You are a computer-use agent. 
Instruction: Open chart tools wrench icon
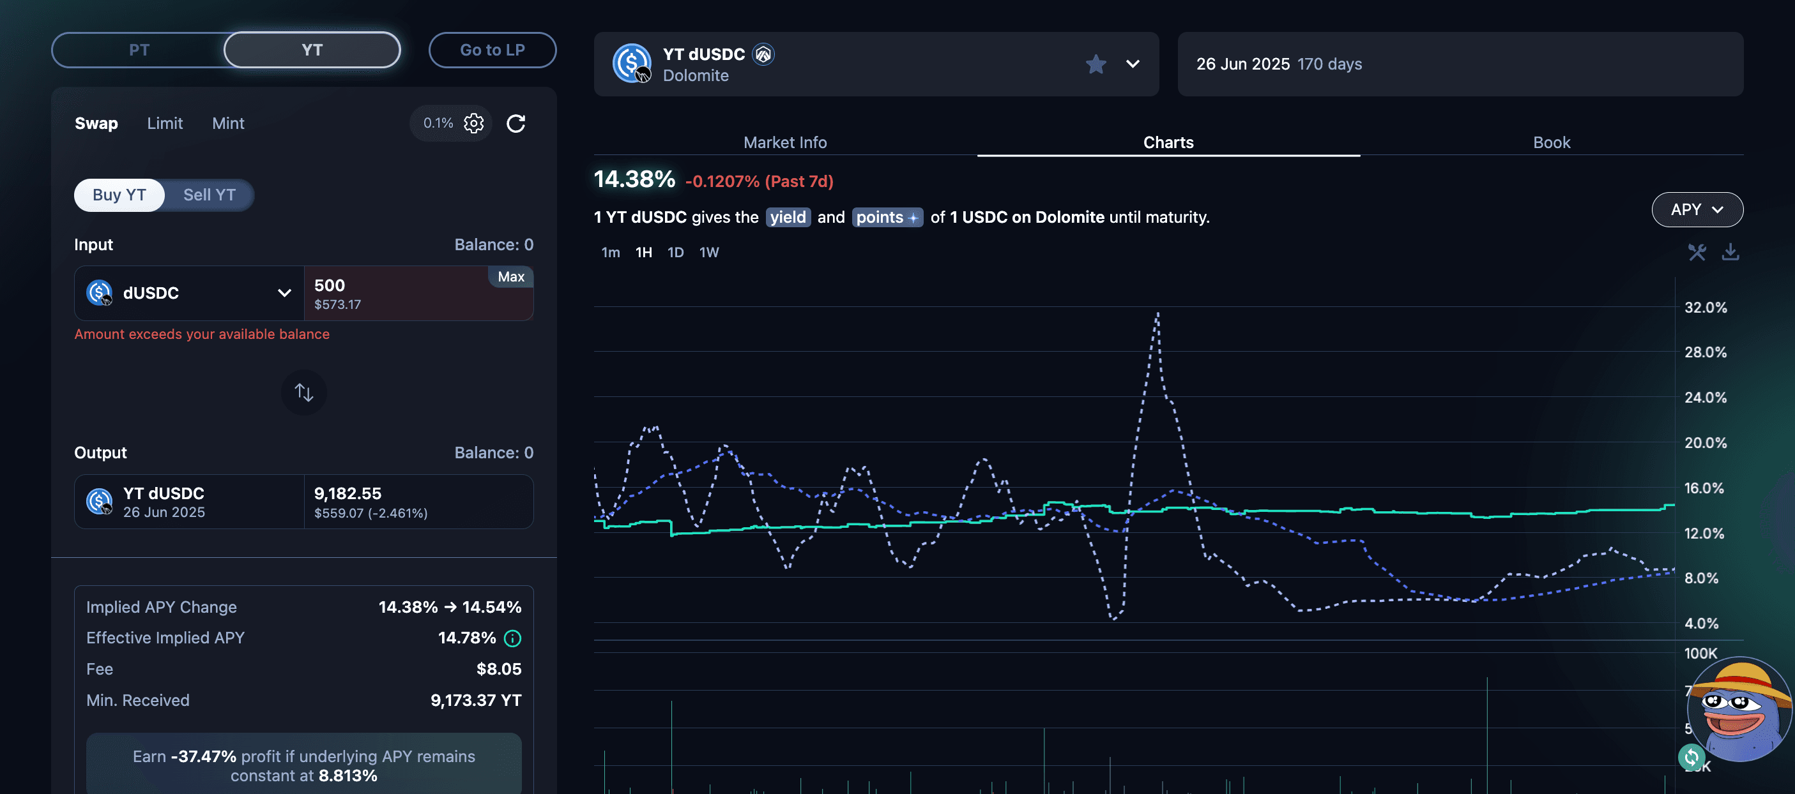click(x=1697, y=252)
